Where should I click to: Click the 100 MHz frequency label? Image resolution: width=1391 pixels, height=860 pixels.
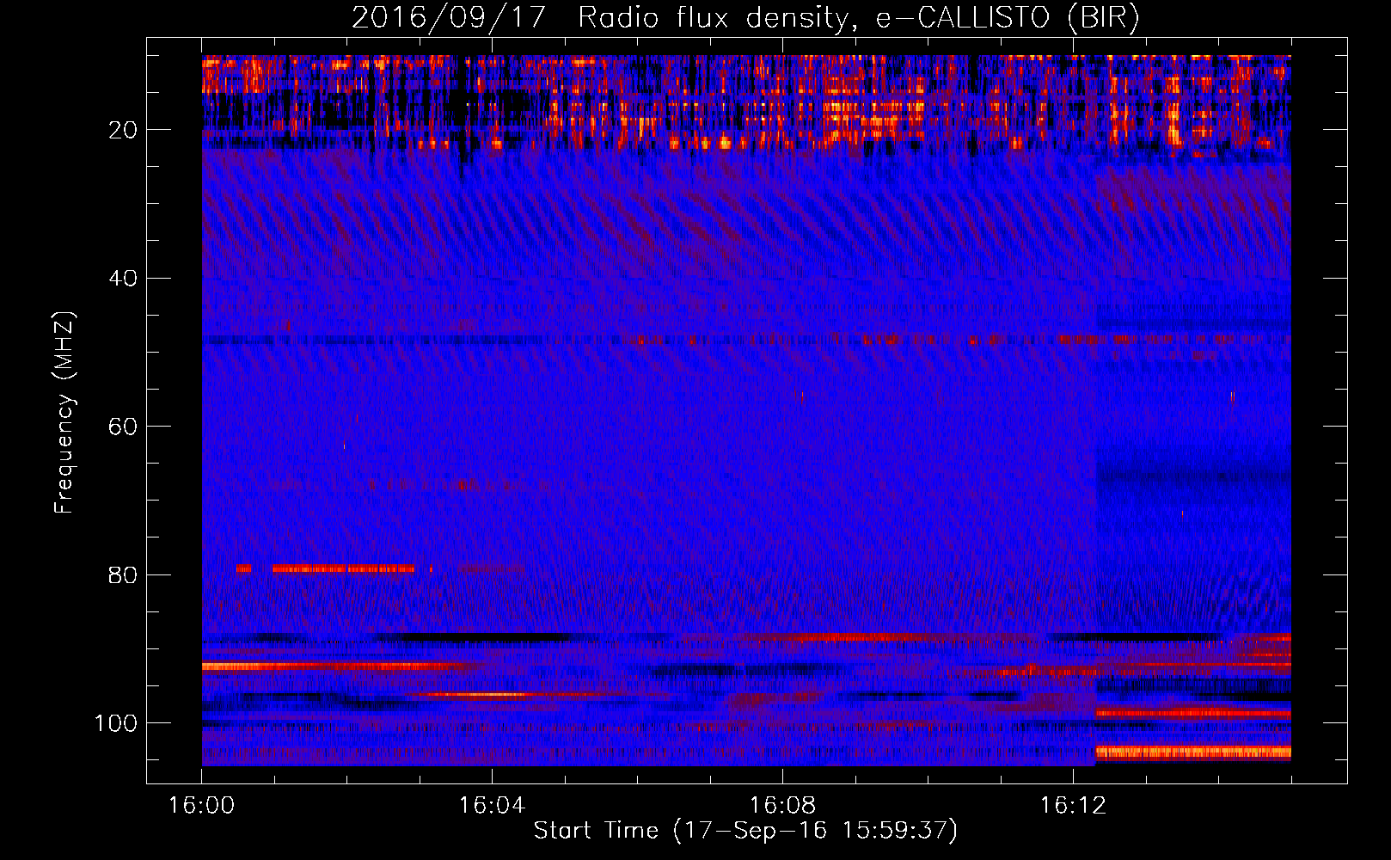tap(116, 723)
